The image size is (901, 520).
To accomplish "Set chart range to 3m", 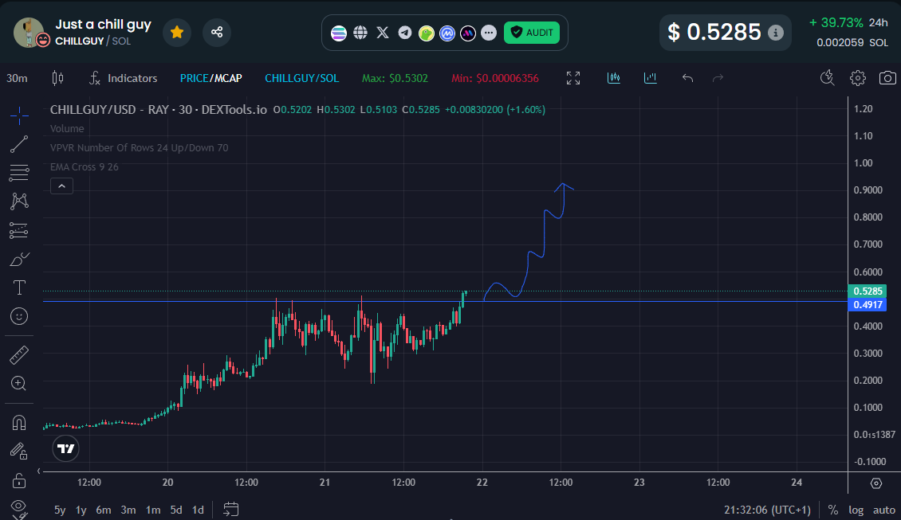I will tap(128, 510).
